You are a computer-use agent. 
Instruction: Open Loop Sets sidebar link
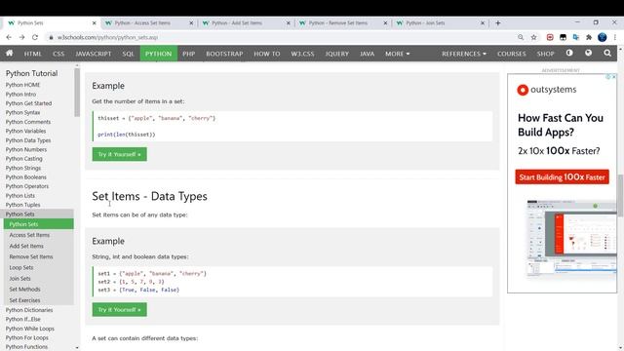pyautogui.click(x=21, y=268)
